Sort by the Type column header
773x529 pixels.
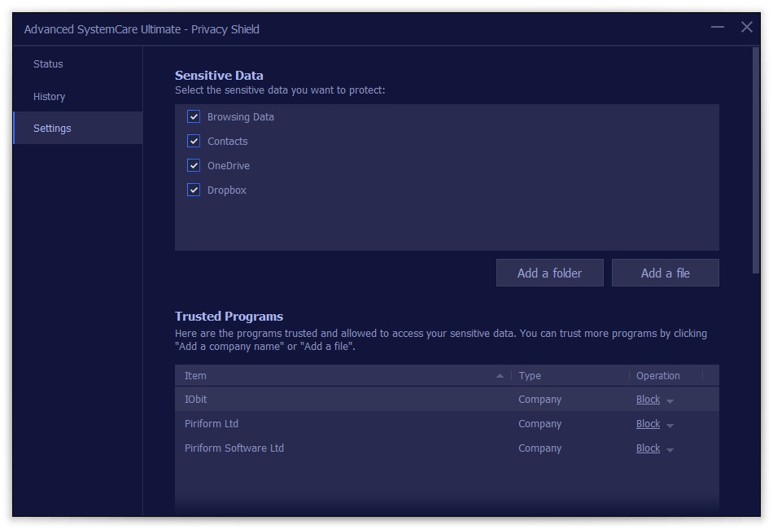point(570,376)
